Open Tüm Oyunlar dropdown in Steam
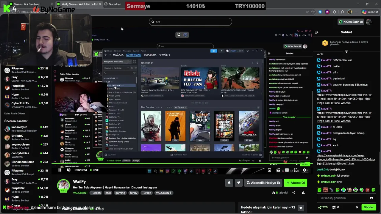Image resolution: width=381 pixels, height=214 pixels. tap(152, 107)
